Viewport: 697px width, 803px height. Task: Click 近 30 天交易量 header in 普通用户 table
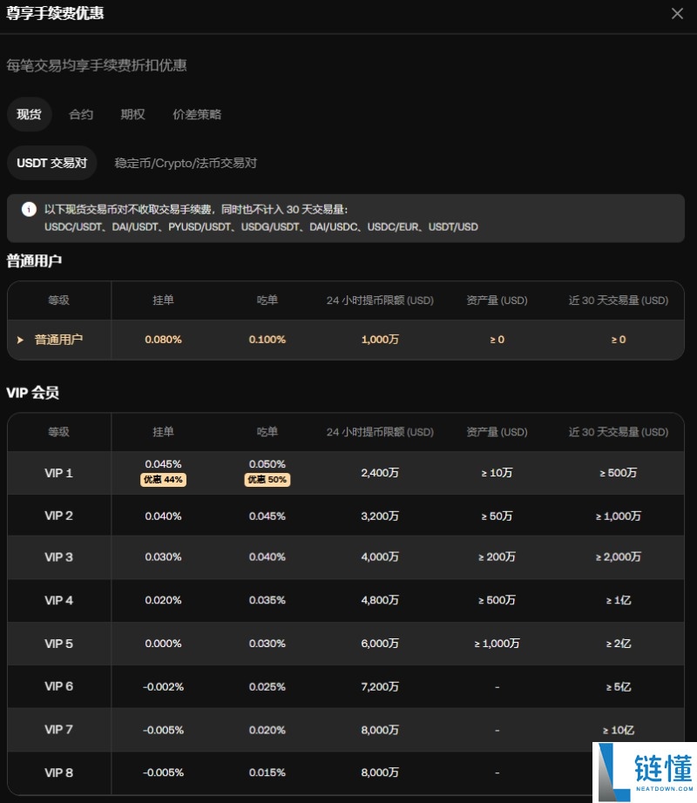[618, 300]
